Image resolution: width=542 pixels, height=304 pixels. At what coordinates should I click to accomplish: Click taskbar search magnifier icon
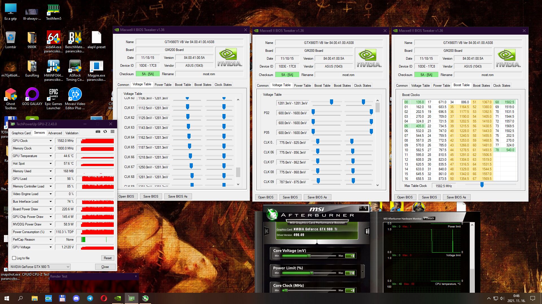(20, 298)
